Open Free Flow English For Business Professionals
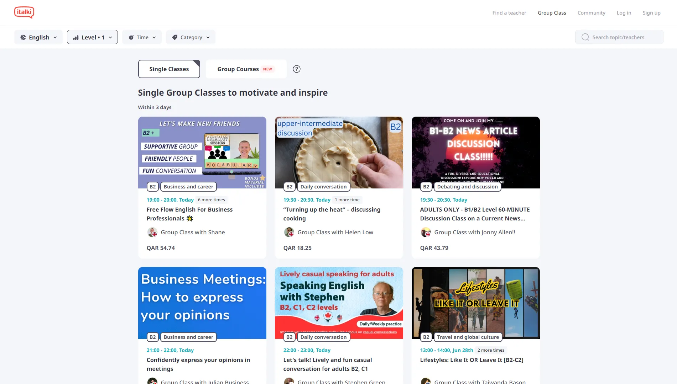This screenshot has height=384, width=677. click(x=189, y=214)
